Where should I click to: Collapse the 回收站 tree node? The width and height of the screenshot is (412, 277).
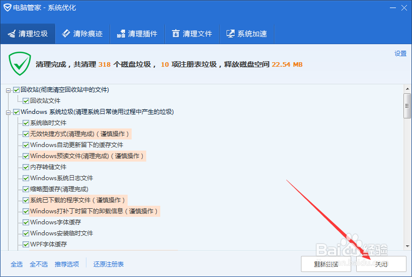pos(9,90)
